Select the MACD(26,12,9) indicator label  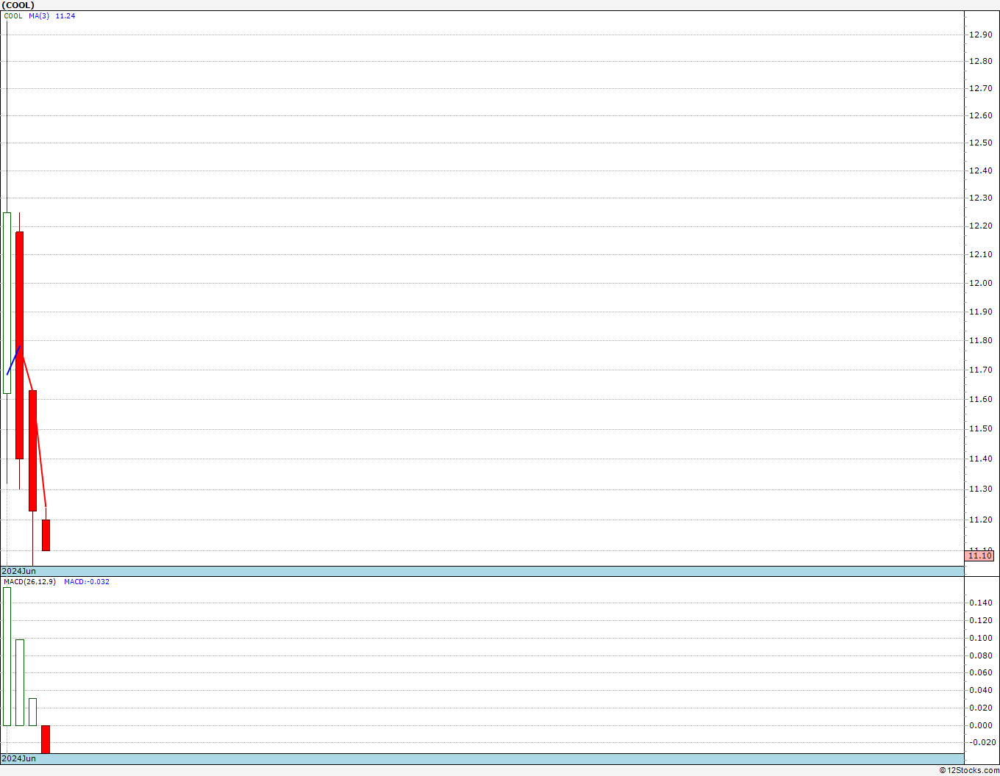[x=29, y=582]
